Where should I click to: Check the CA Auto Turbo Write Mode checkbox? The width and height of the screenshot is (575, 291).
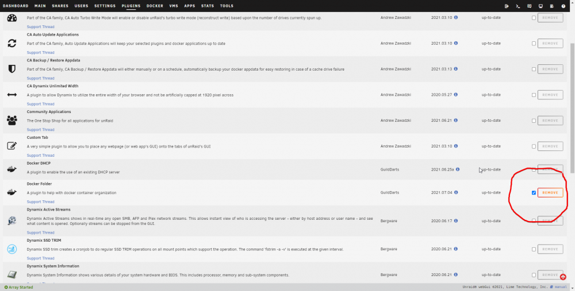coord(534,18)
